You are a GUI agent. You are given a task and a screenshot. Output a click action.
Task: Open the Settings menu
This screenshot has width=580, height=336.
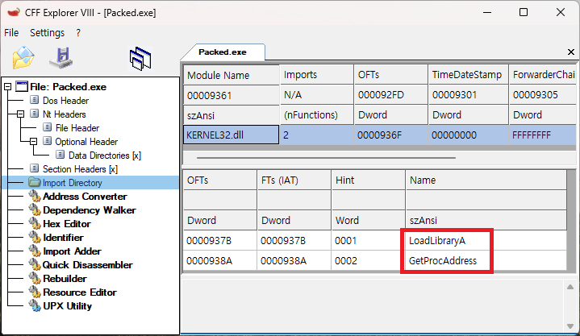(47, 33)
